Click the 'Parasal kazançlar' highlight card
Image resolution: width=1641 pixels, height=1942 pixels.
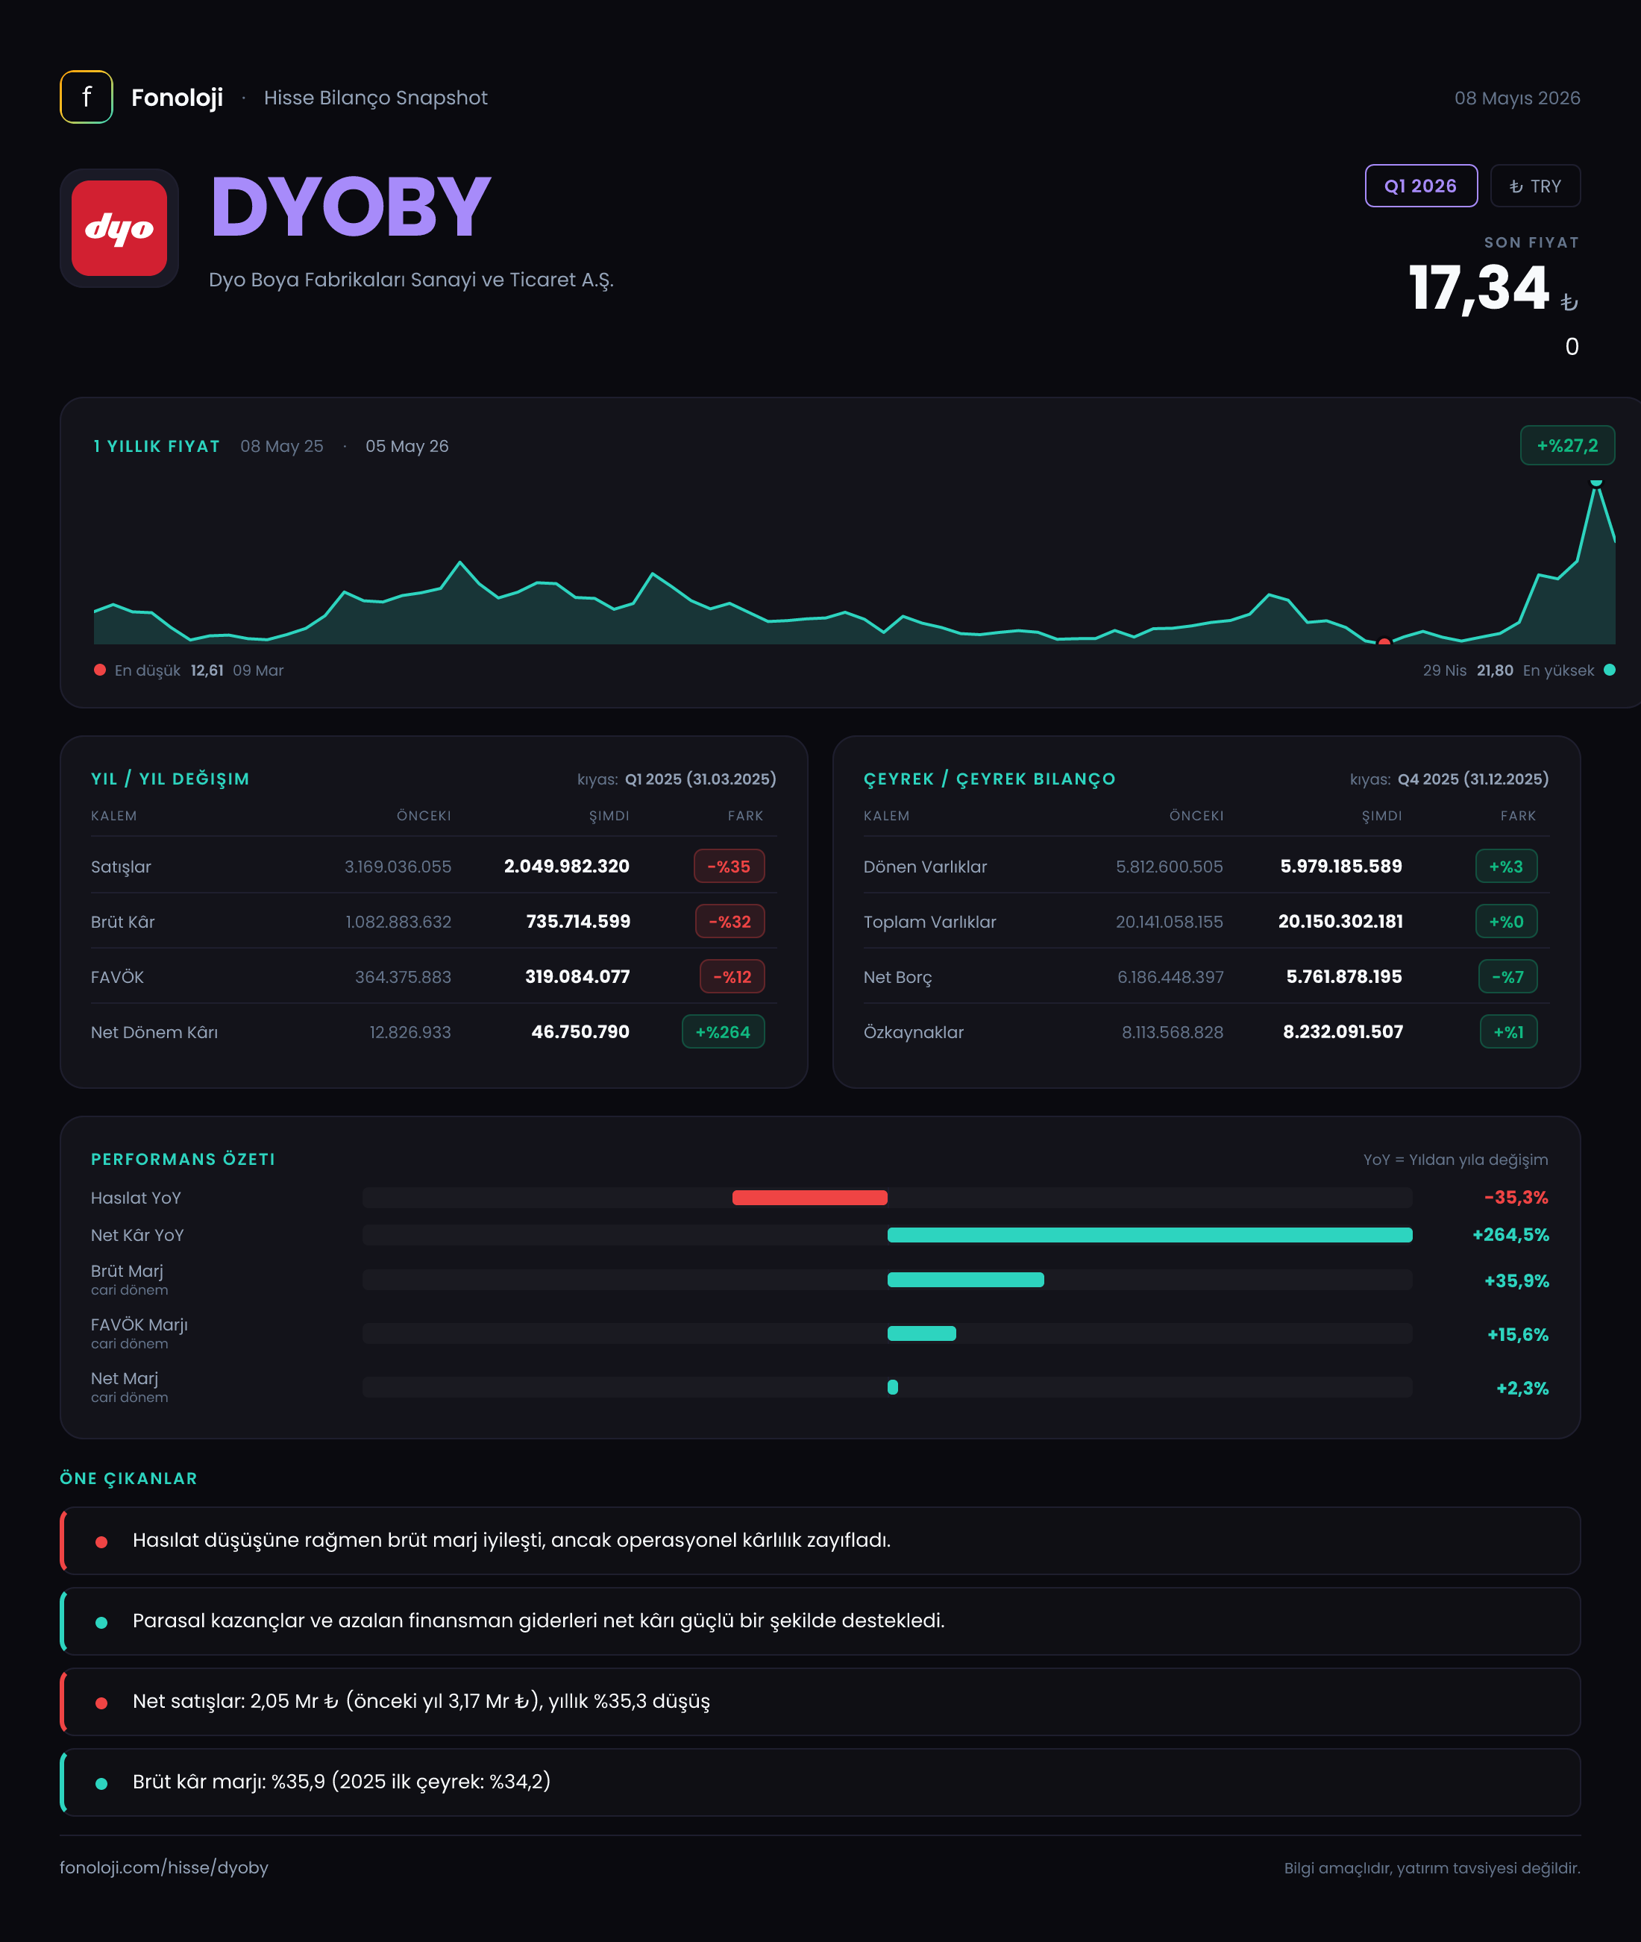[820, 1621]
